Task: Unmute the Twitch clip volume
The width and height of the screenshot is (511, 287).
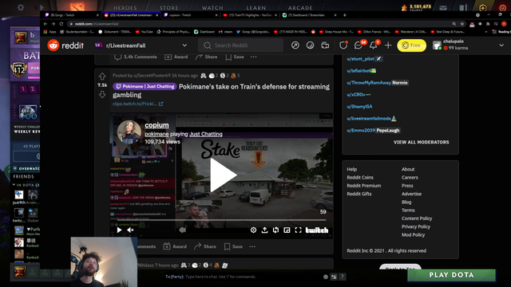Action: click(130, 230)
